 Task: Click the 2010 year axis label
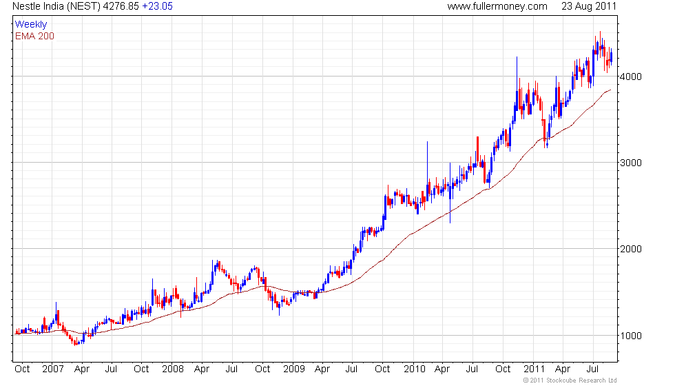coord(414,369)
